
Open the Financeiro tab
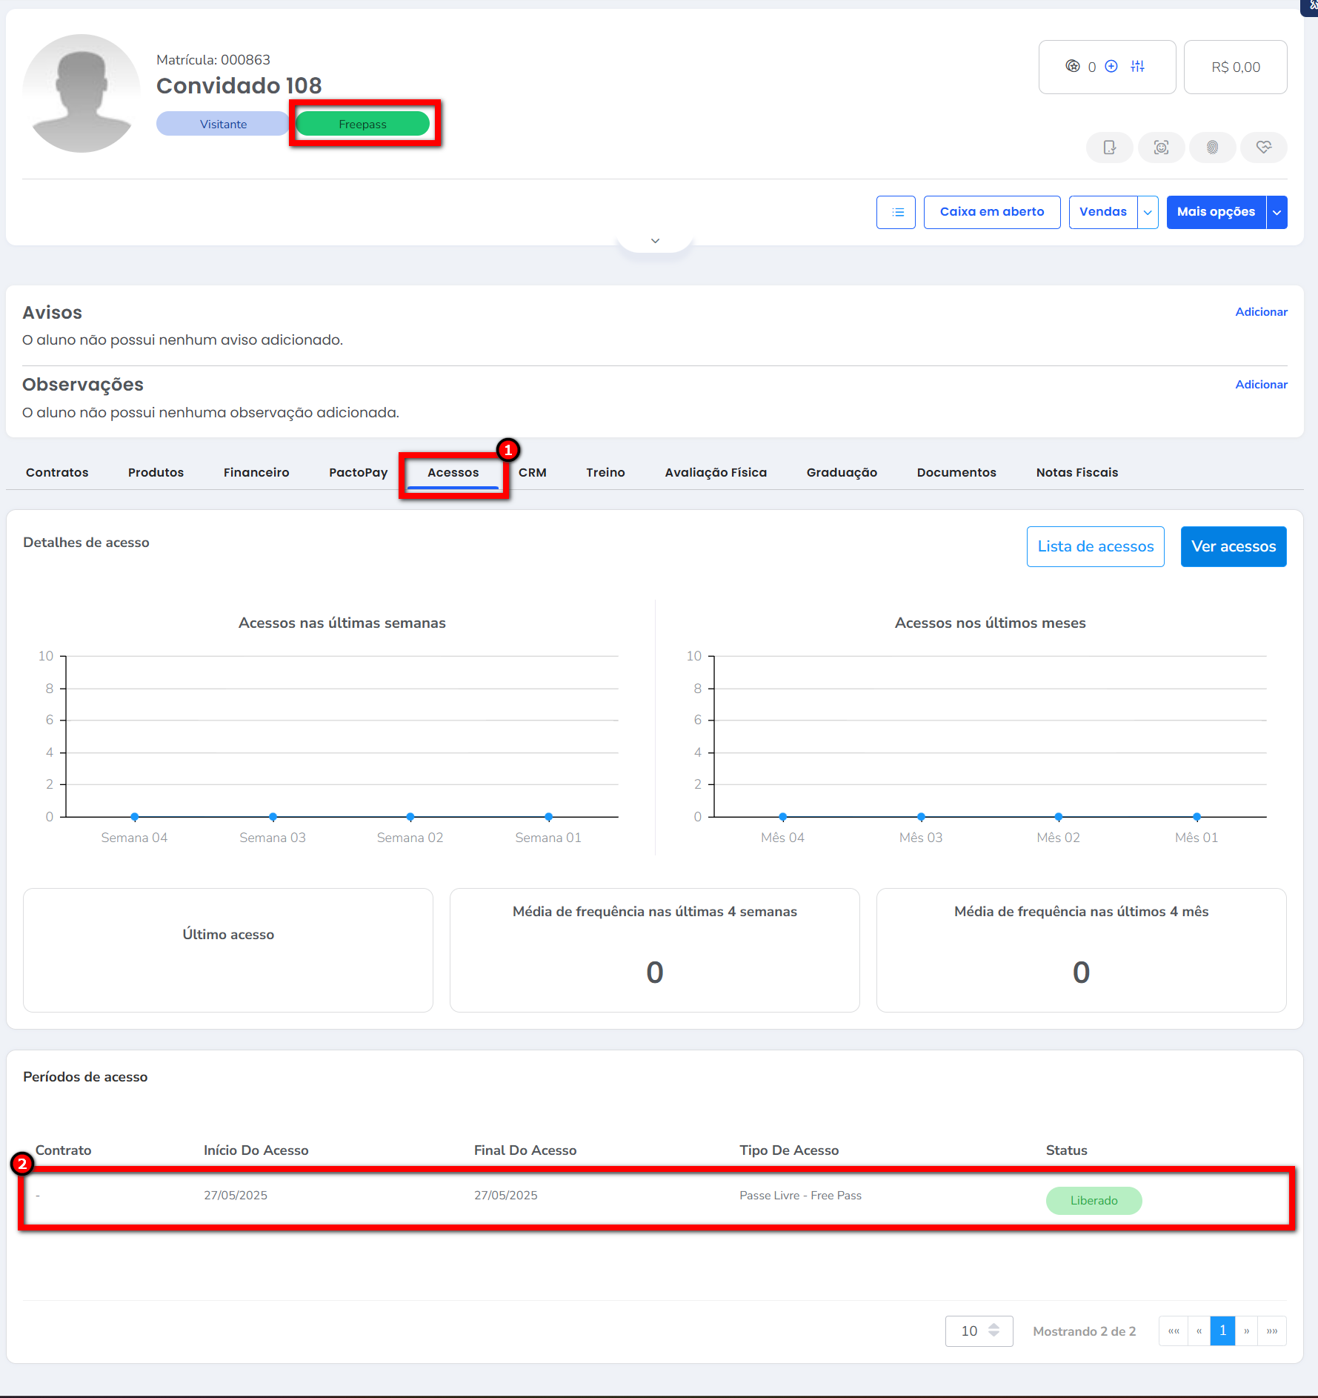pyautogui.click(x=256, y=472)
